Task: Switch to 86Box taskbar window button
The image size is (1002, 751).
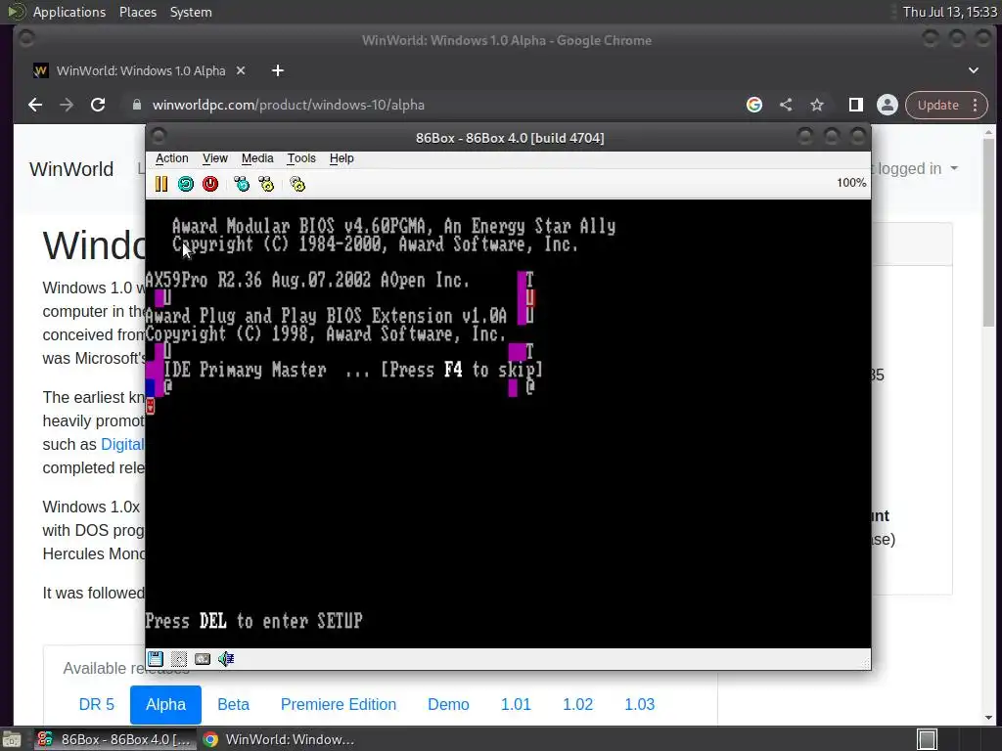Action: pyautogui.click(x=115, y=739)
